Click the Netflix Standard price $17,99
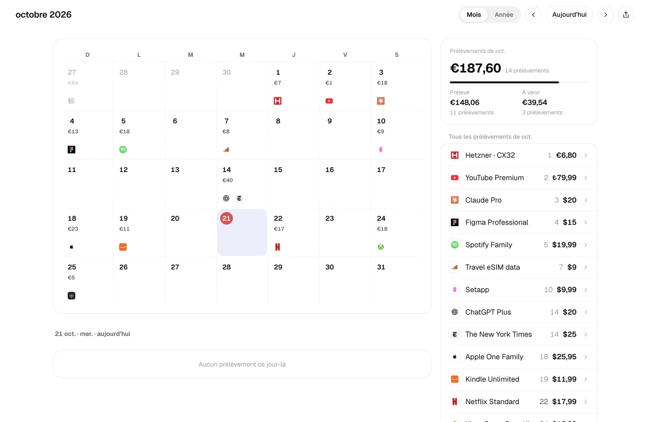 point(564,401)
